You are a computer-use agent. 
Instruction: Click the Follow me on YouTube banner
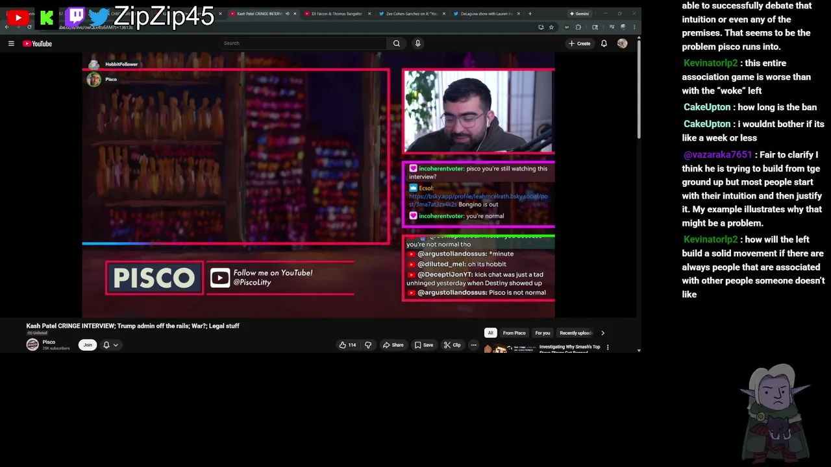280,278
